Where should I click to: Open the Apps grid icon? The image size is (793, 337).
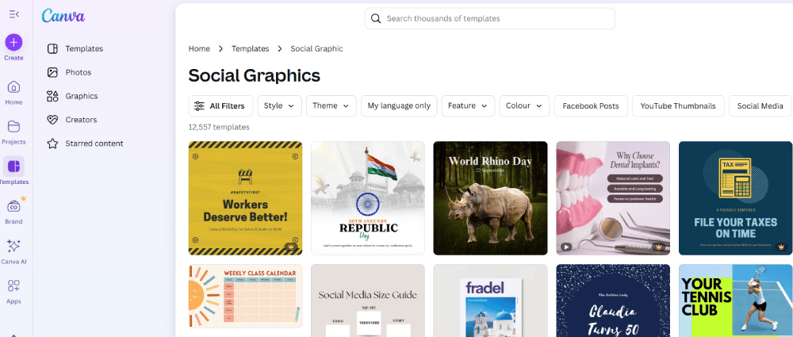[x=13, y=286]
